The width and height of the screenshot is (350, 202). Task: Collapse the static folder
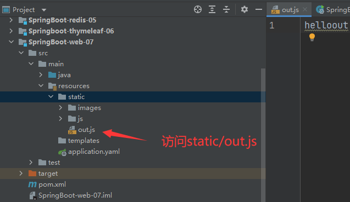(51, 96)
